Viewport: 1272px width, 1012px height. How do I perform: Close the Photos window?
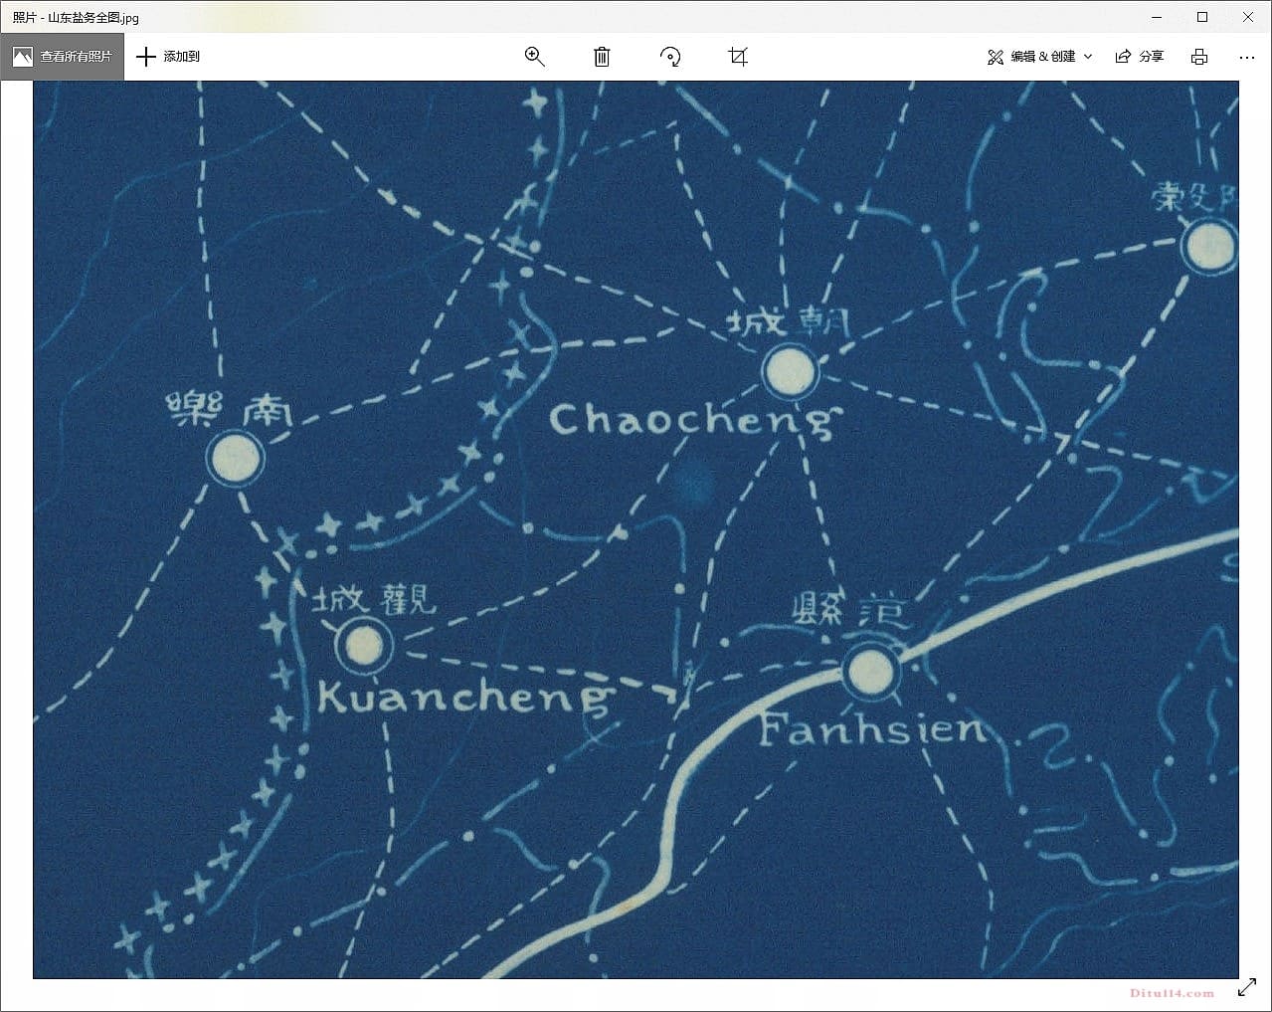point(1248,17)
